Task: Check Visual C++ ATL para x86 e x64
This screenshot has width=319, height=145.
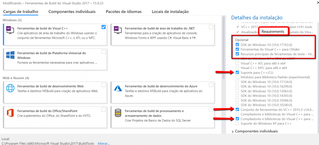Action: (237, 63)
